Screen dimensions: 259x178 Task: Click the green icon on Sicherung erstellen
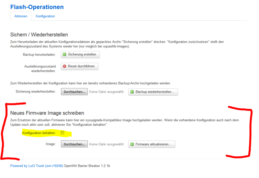pos(64,54)
